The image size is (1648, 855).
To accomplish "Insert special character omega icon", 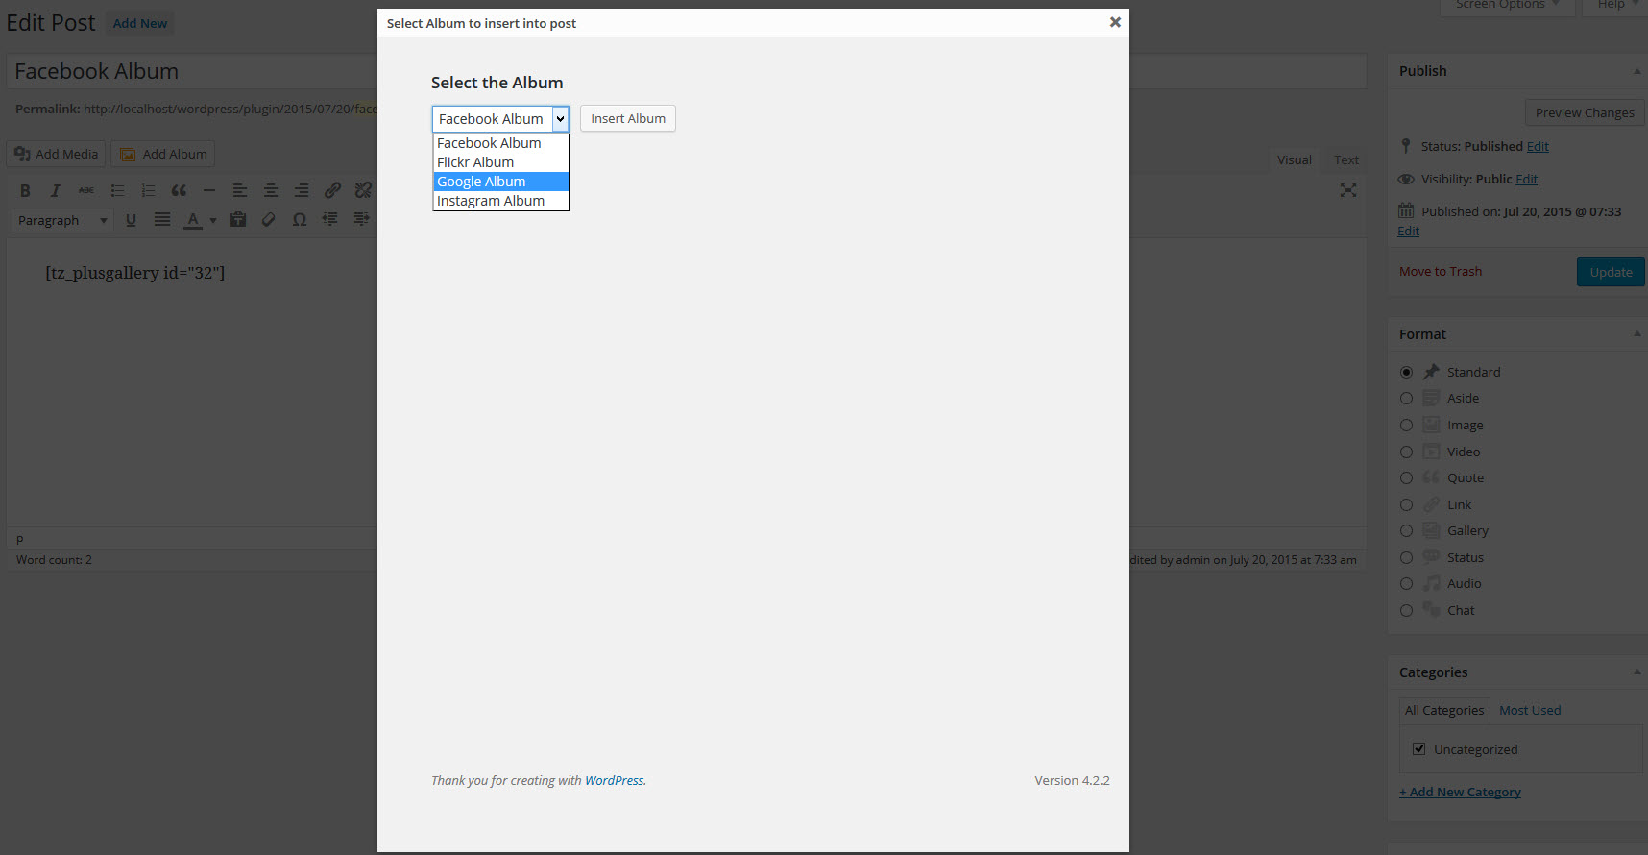I will point(300,220).
